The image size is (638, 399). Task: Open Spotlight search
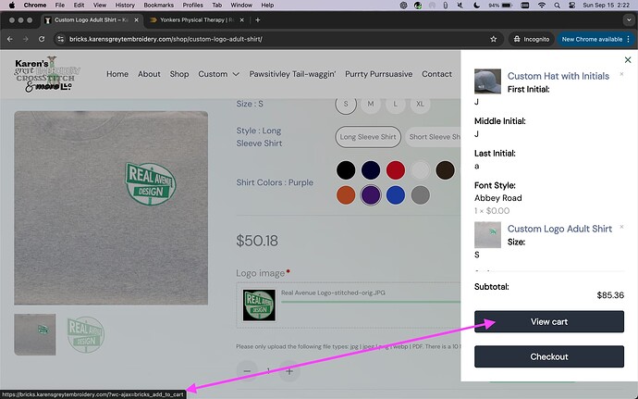point(557,6)
